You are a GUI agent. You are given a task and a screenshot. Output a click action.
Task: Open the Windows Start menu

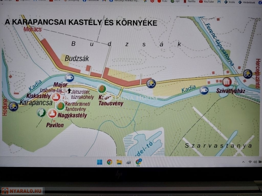(100, 162)
